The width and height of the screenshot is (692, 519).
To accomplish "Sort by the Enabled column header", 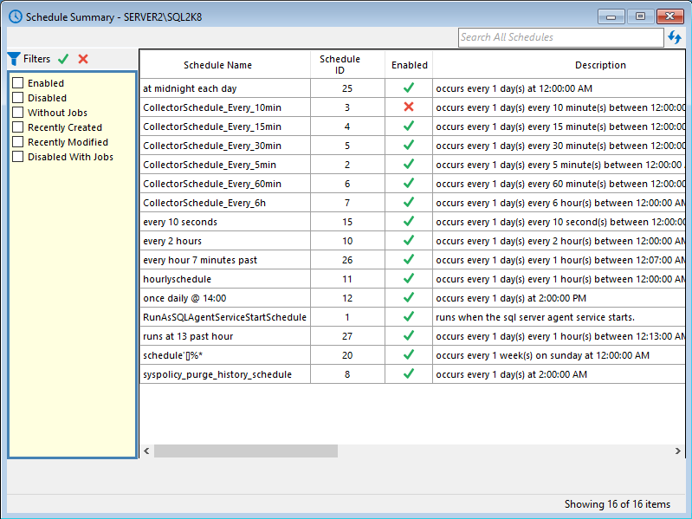I will 409,65.
